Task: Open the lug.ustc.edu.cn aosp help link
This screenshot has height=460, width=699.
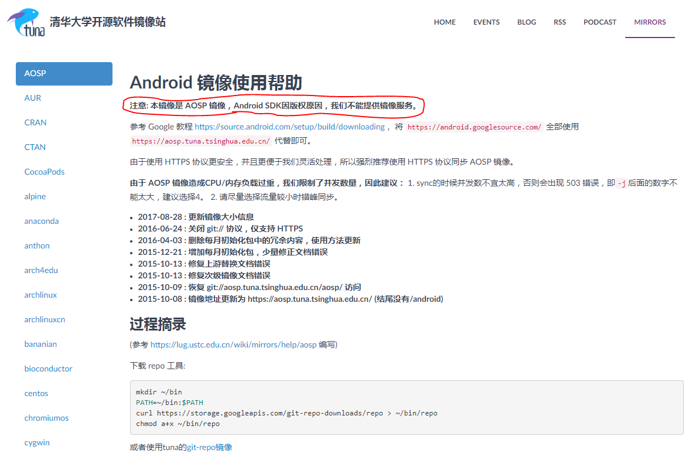Action: coord(233,345)
